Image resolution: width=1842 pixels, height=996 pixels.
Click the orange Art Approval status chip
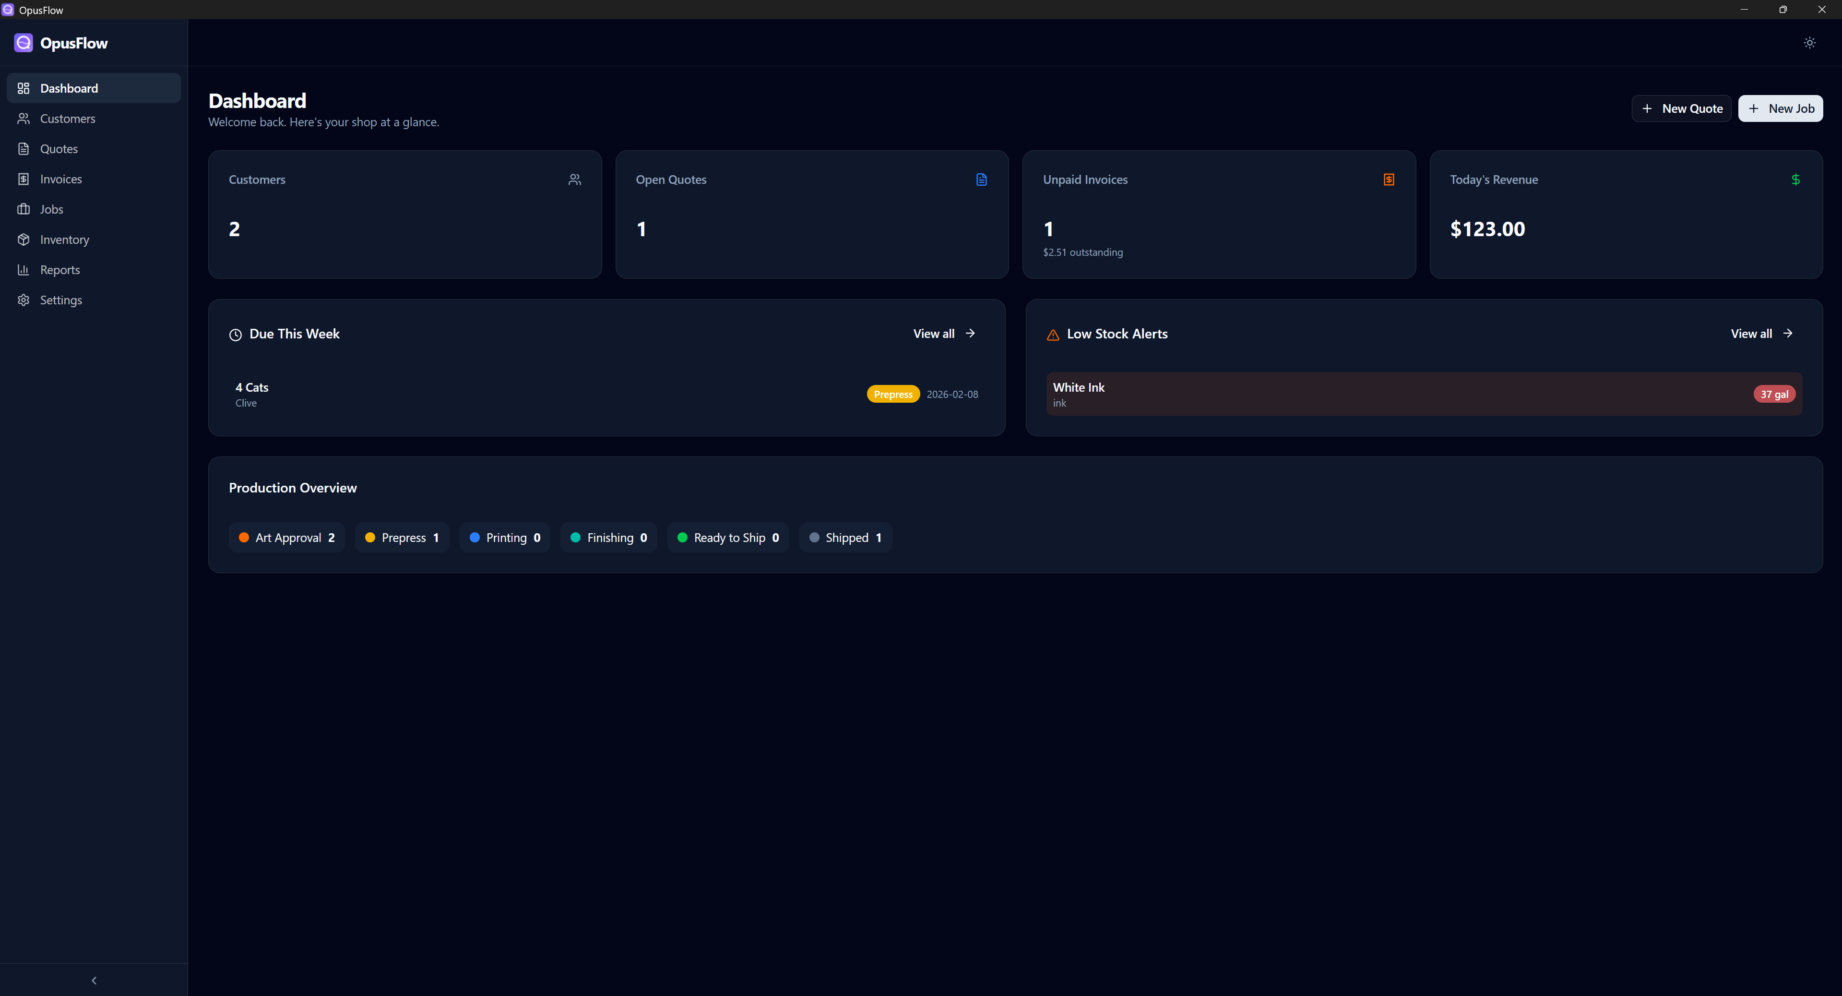tap(287, 537)
